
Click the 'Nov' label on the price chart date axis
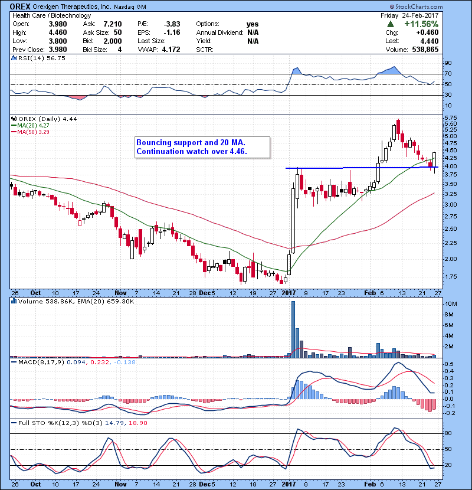(x=120, y=293)
